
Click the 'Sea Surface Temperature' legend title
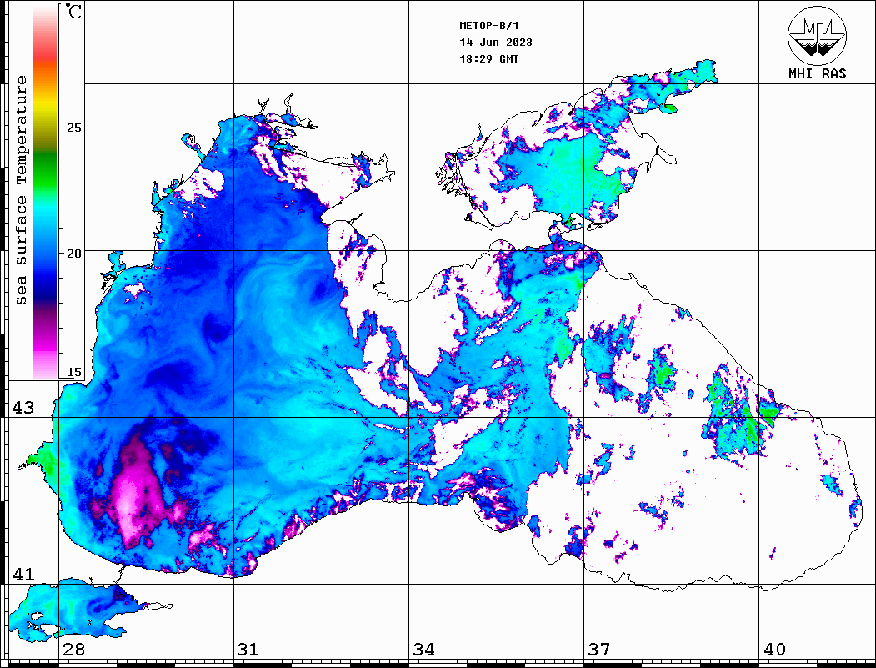(x=21, y=191)
